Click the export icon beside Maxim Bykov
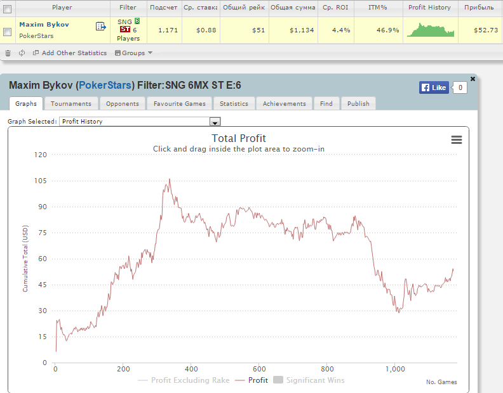Screen dimensions: 503x393 [101, 26]
